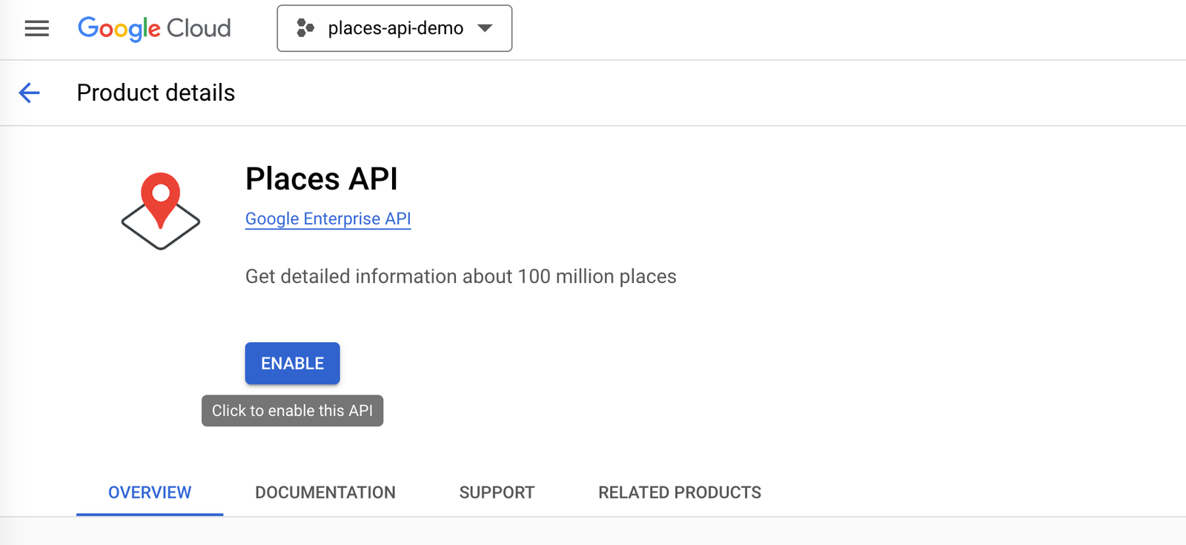
Task: Switch to the Overview tab
Action: pyautogui.click(x=150, y=492)
